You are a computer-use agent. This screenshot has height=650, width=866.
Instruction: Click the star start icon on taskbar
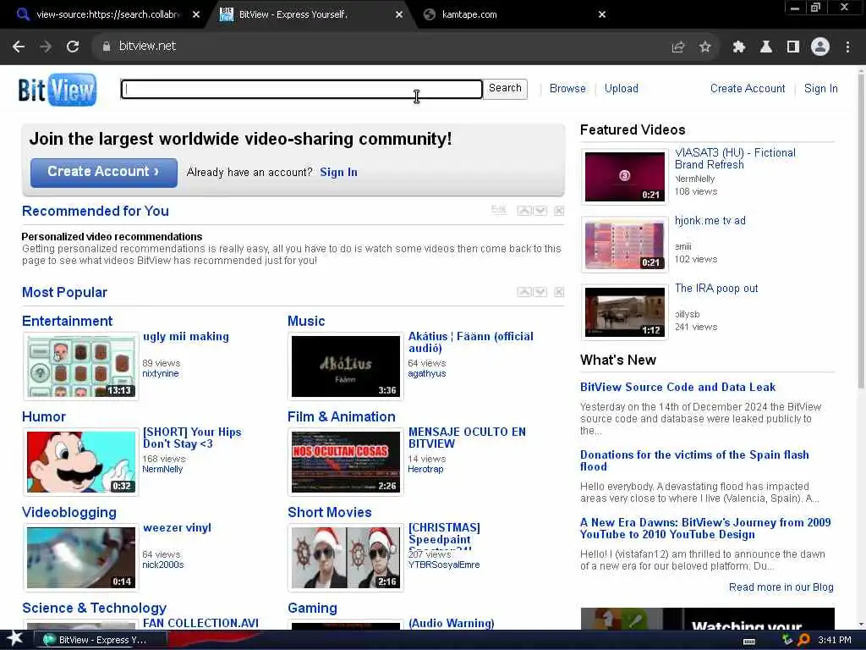pos(14,638)
